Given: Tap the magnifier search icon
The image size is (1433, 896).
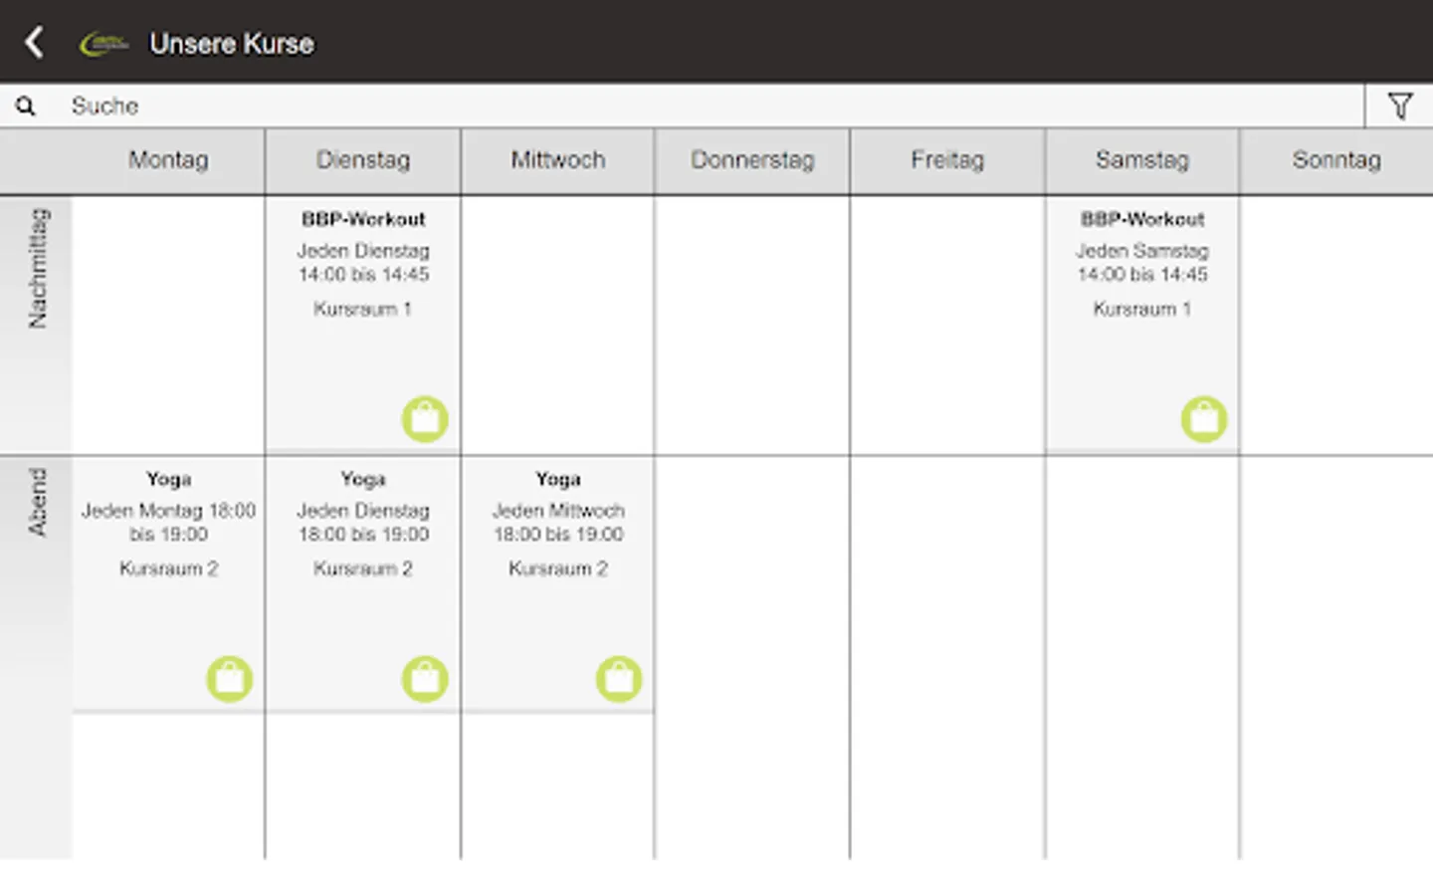Looking at the screenshot, I should point(26,106).
